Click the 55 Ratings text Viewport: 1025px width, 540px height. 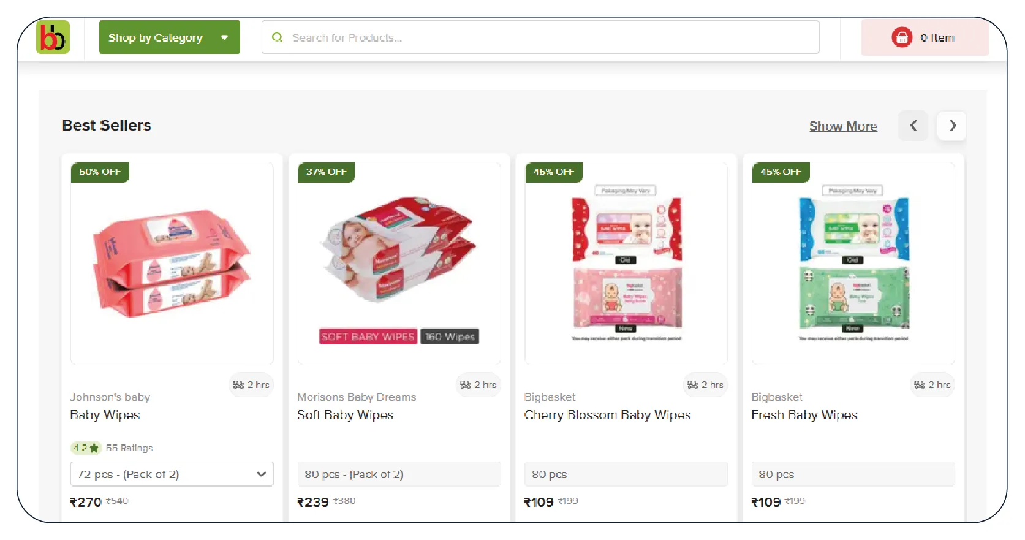coord(129,448)
